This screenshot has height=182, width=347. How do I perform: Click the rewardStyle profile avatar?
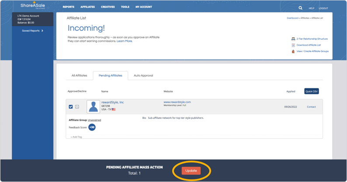coord(93,107)
